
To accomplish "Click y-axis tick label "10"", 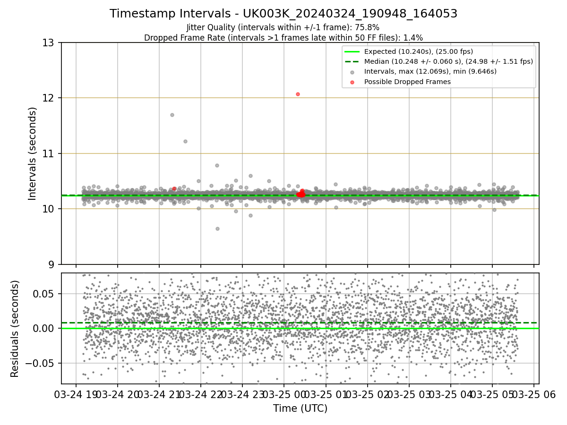I will tap(49, 209).
